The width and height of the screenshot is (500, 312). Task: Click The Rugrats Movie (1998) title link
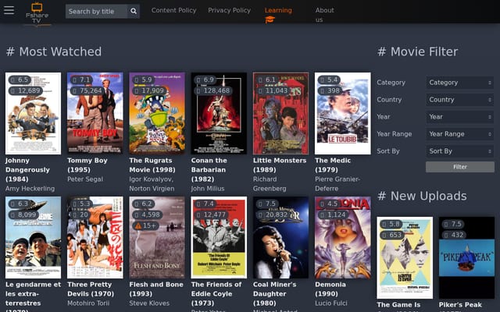[x=152, y=165]
